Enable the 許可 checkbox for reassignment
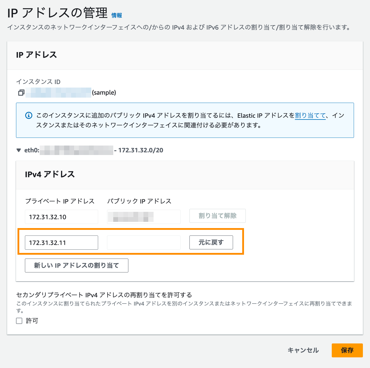Image resolution: width=370 pixels, height=368 pixels. 19,321
